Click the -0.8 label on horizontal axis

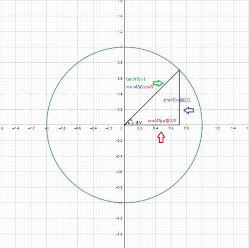pyautogui.click(x=62, y=128)
